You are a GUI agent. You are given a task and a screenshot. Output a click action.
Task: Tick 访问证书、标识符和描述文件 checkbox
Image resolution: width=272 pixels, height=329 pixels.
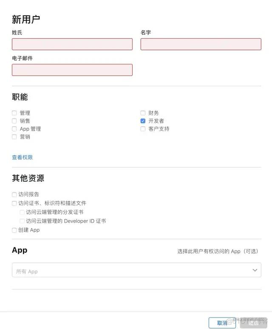pos(14,203)
